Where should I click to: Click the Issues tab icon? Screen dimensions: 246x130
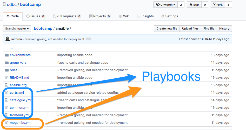pos(28,16)
